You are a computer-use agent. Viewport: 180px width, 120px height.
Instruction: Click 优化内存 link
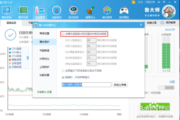170,30
